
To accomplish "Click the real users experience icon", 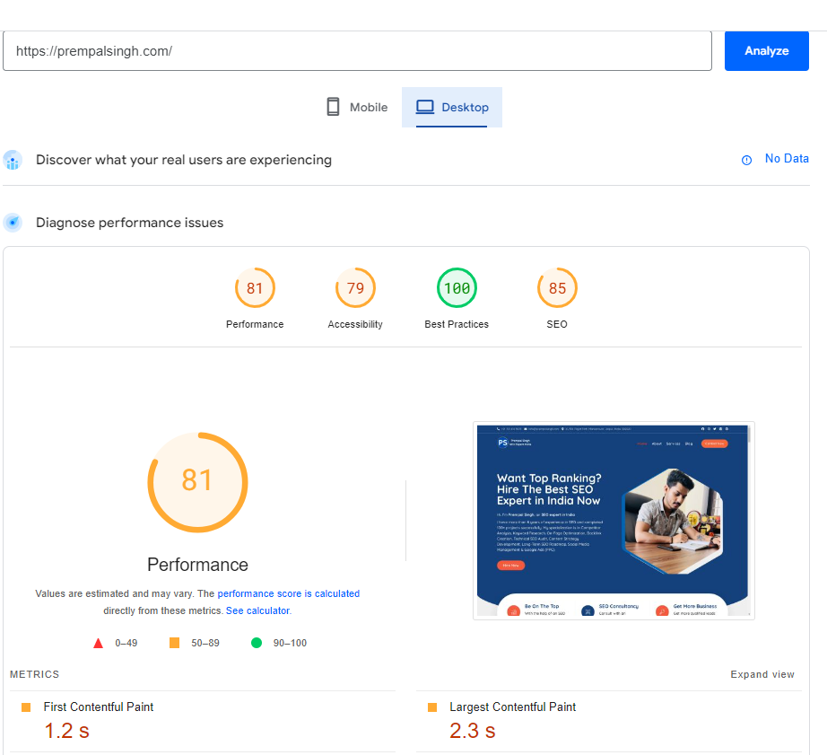I will [x=13, y=160].
